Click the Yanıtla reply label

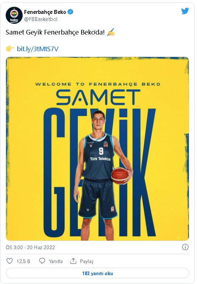[x=56, y=261]
